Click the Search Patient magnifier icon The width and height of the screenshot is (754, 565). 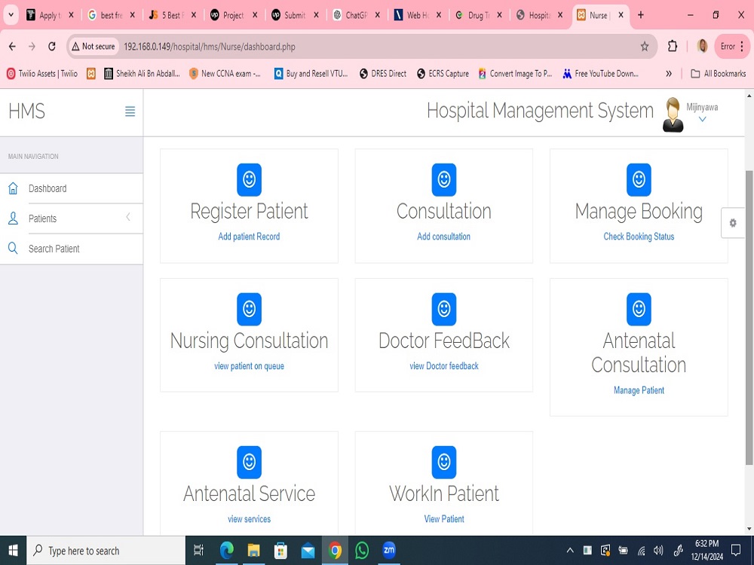click(13, 249)
